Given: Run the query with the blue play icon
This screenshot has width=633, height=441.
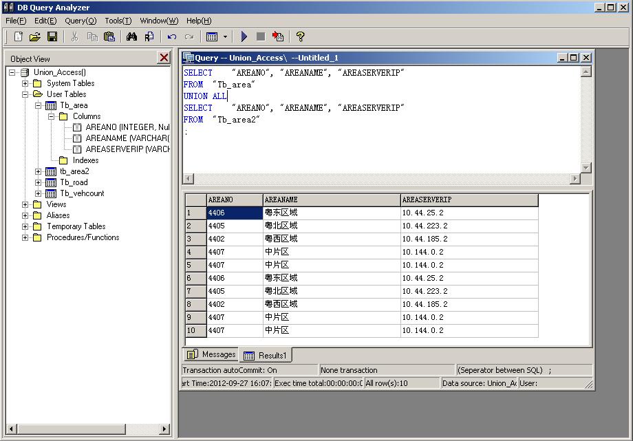Looking at the screenshot, I should coord(244,36).
